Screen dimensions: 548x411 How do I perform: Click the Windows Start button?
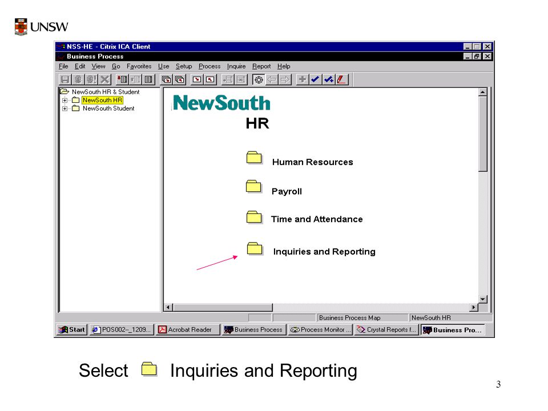coord(72,329)
